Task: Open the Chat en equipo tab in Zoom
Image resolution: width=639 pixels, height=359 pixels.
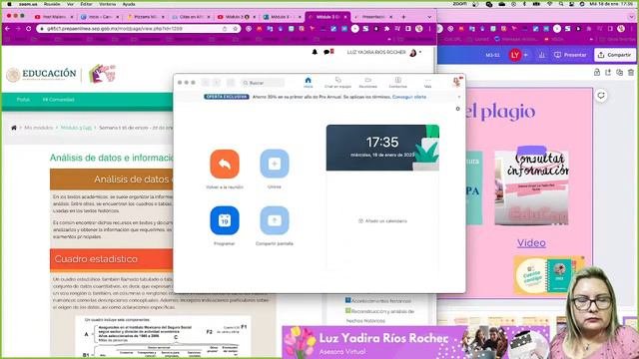Action: (337, 82)
